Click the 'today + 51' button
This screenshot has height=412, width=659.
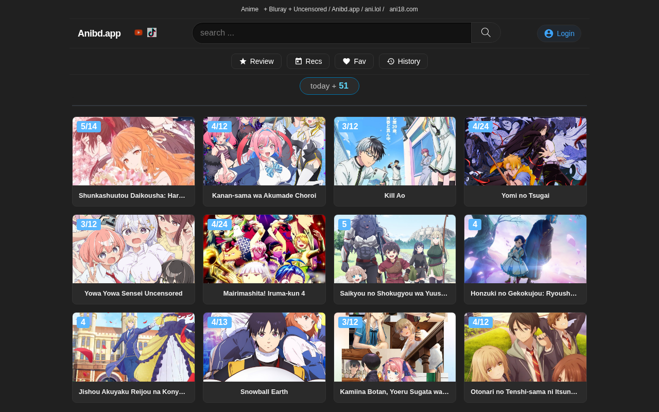(x=329, y=86)
